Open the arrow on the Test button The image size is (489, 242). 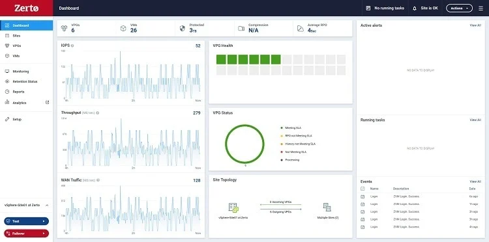pos(43,221)
